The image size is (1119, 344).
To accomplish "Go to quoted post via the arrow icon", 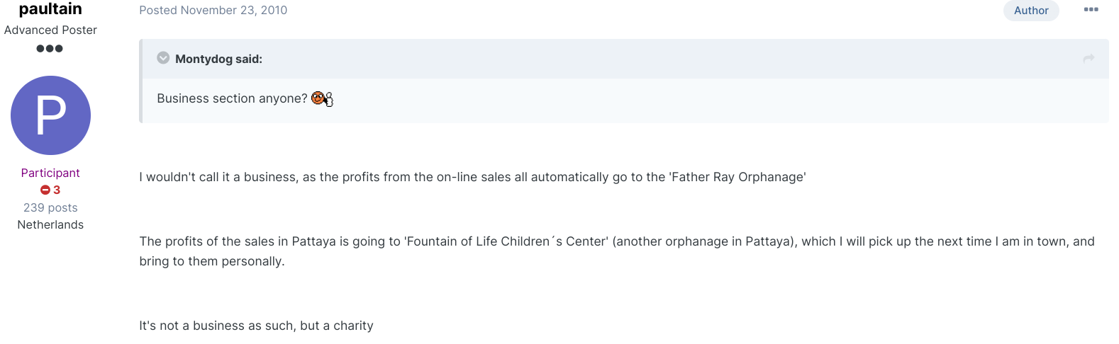I will coord(1089,59).
